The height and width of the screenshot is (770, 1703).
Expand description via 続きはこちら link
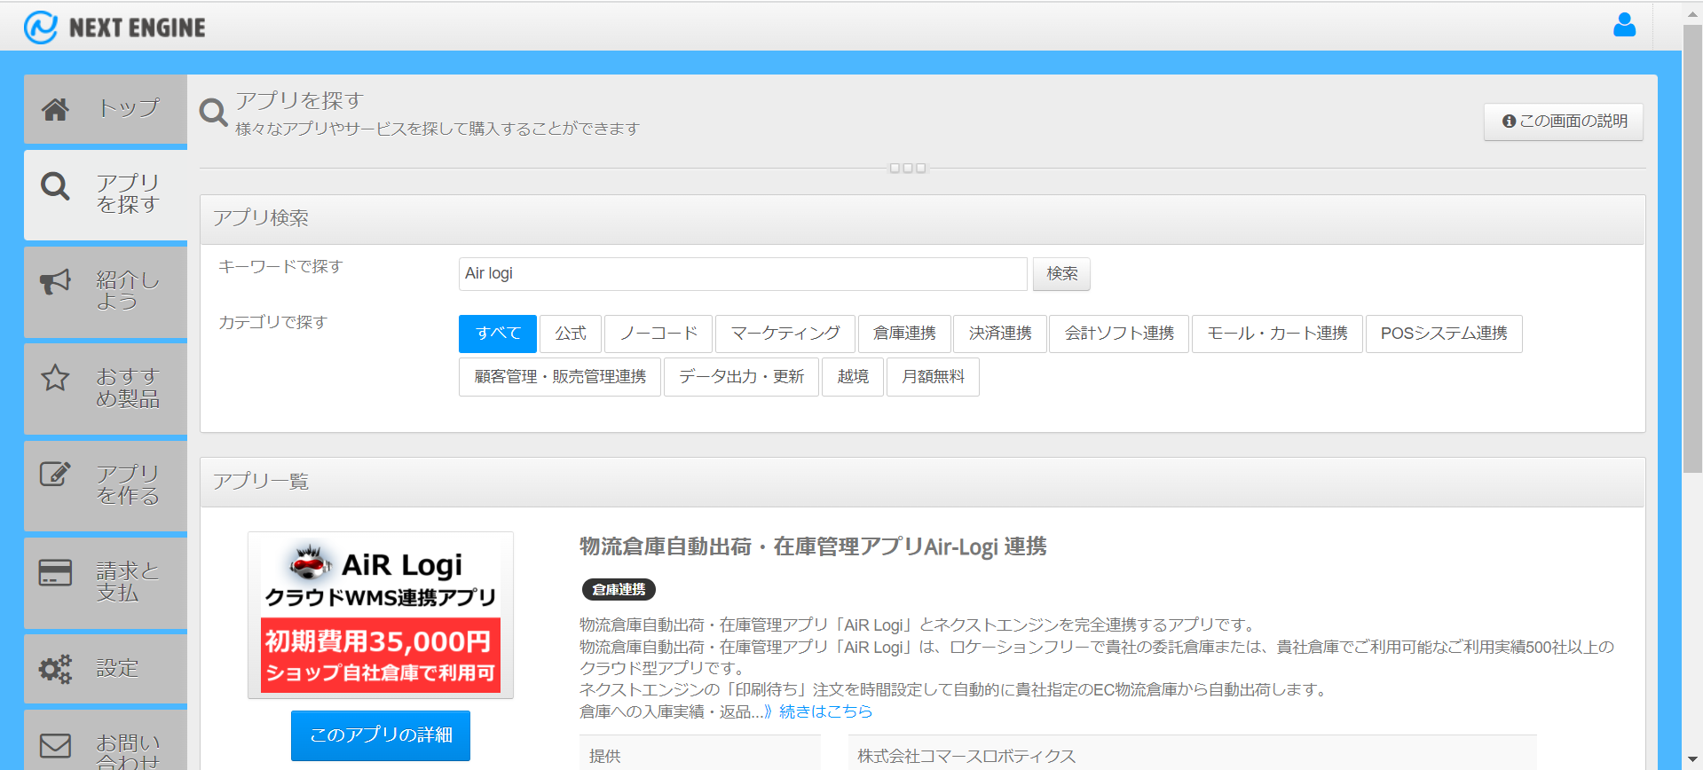[x=825, y=711]
